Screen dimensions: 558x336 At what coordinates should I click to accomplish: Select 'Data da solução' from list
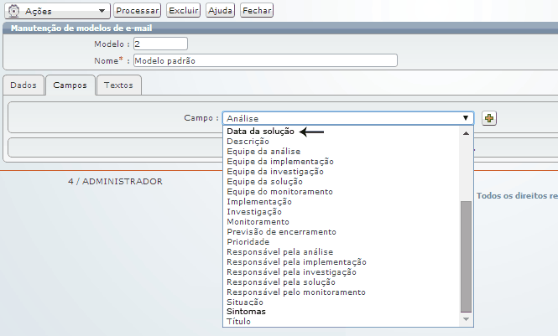261,132
